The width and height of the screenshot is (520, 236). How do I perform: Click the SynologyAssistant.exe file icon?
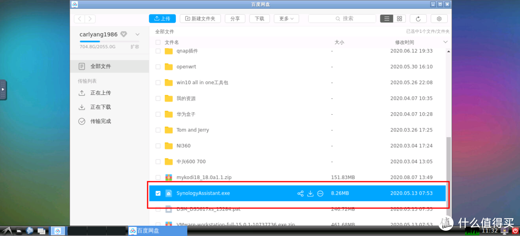[169, 193]
